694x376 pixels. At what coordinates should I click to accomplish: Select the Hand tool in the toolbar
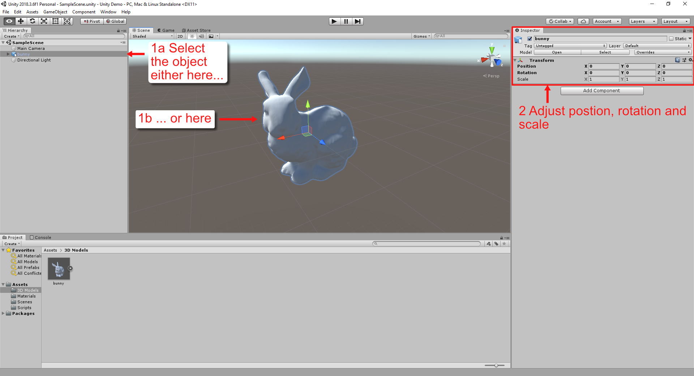tap(9, 21)
